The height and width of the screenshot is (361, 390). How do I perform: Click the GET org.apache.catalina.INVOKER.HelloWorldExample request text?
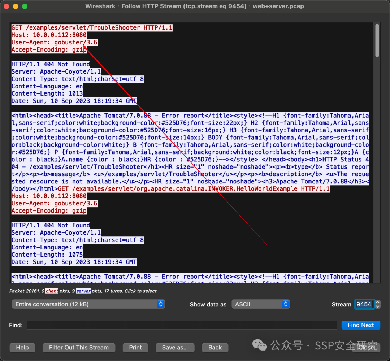coord(194,189)
